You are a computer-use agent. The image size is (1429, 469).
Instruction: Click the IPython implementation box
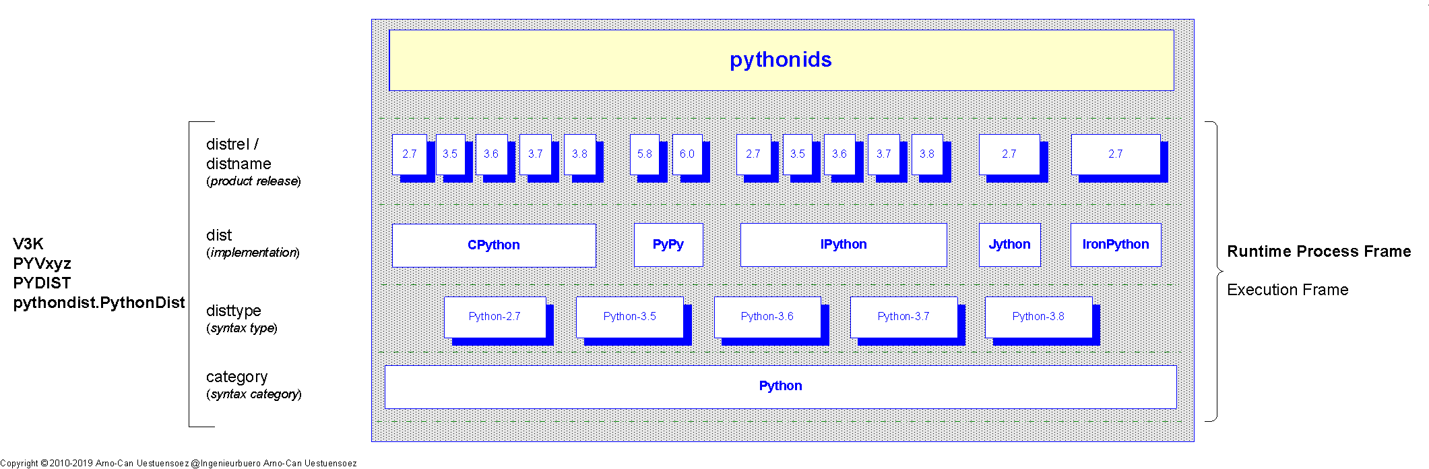844,245
